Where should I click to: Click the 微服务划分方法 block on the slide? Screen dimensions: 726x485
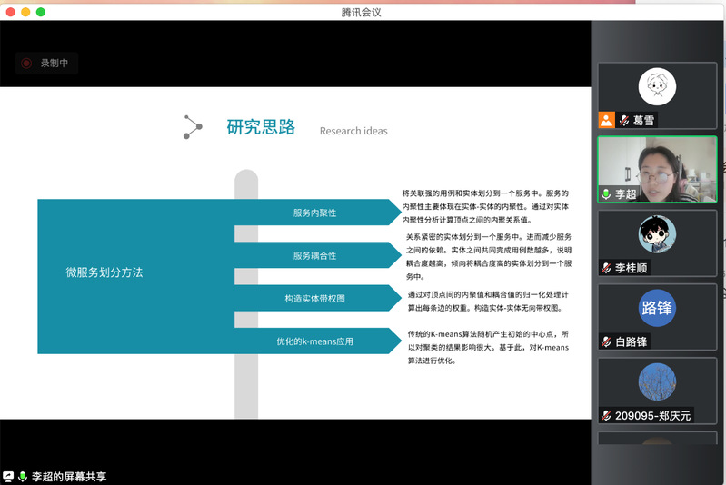pyautogui.click(x=104, y=272)
